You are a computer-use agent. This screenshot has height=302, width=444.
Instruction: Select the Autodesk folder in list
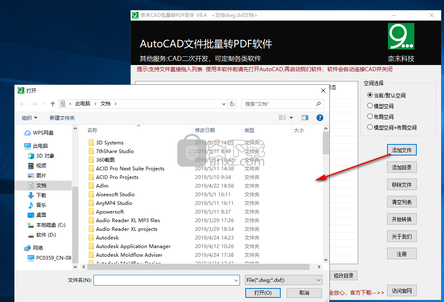107,238
